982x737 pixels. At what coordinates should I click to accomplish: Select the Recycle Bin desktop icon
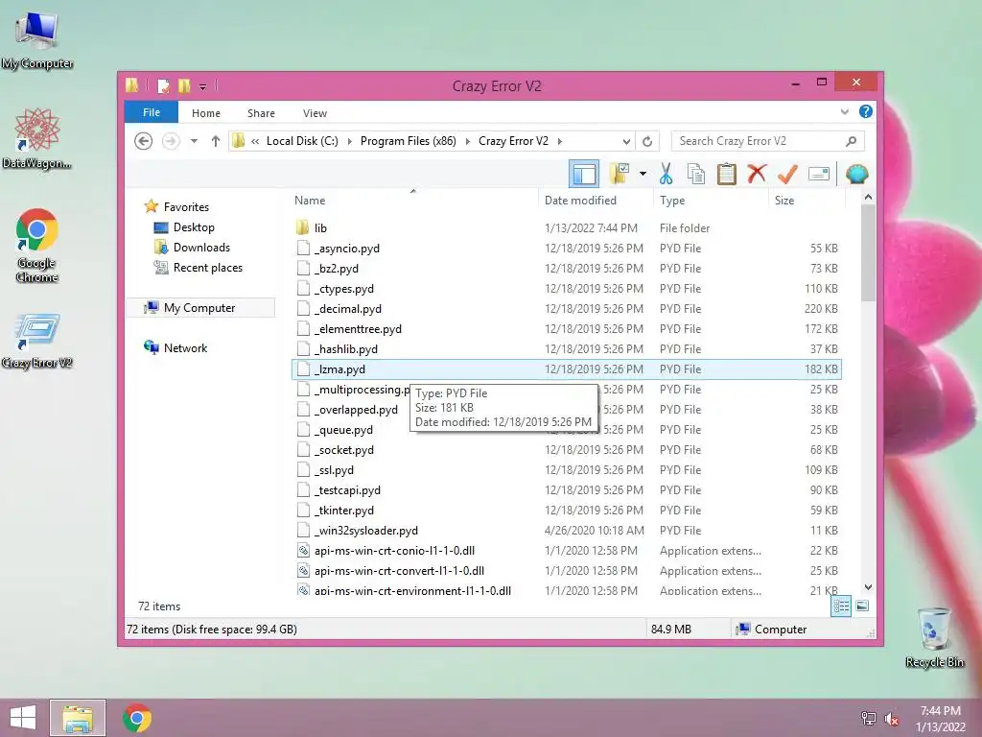[x=934, y=637]
